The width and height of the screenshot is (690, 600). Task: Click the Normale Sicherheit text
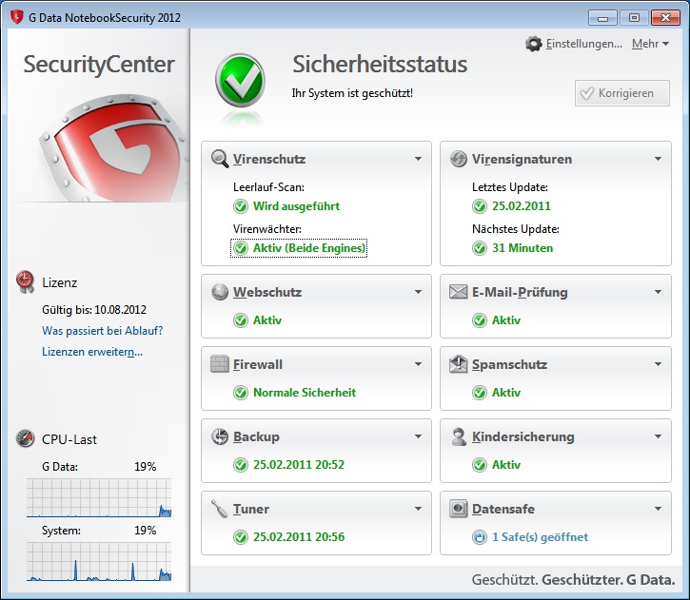pyautogui.click(x=305, y=392)
